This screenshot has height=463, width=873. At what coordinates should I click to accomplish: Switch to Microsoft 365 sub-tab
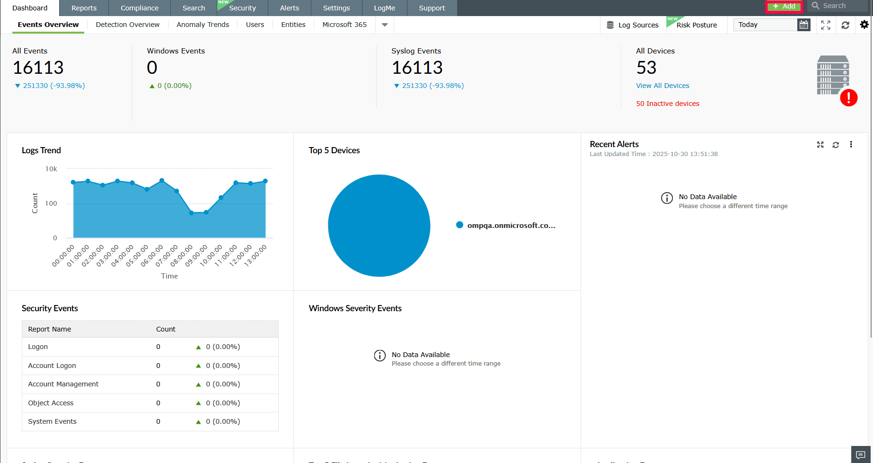click(x=344, y=25)
